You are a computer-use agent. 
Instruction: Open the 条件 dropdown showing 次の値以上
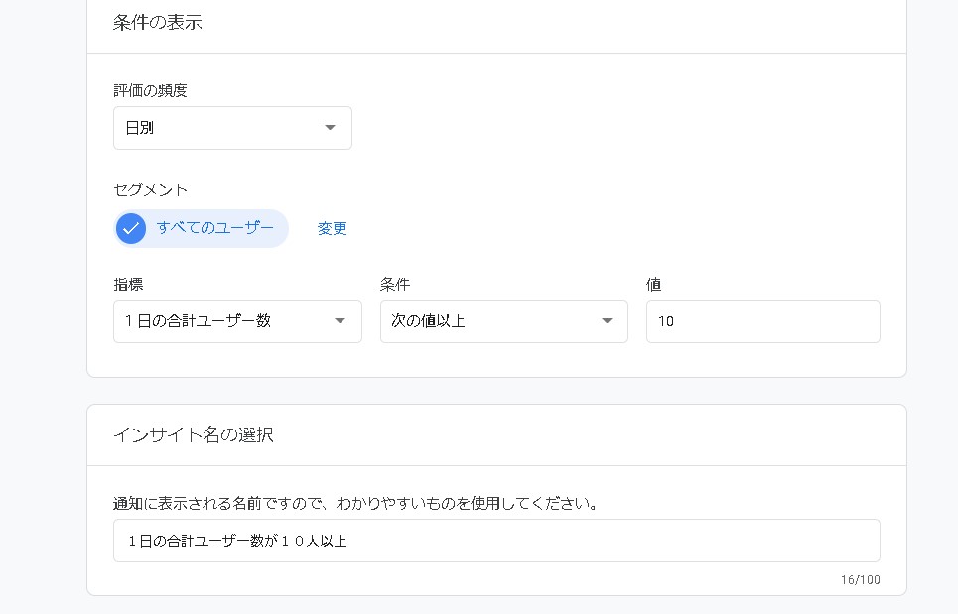click(x=502, y=321)
